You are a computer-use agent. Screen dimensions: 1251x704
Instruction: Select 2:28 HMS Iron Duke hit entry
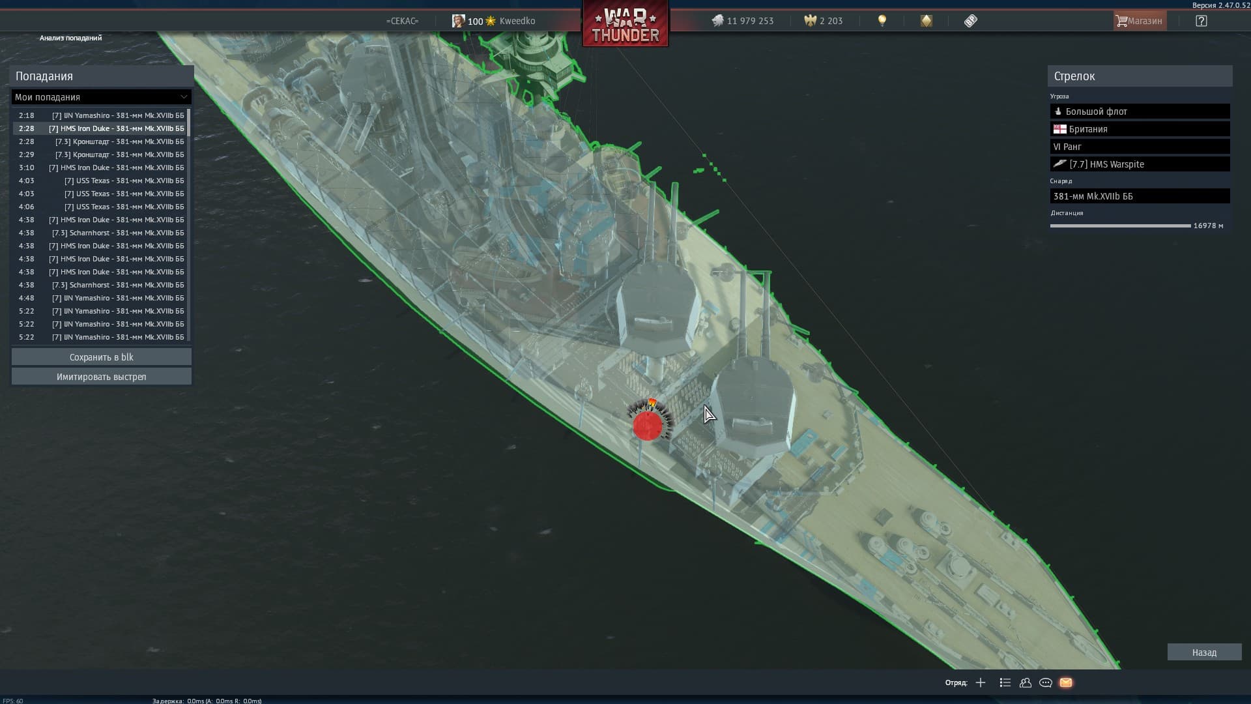point(100,128)
